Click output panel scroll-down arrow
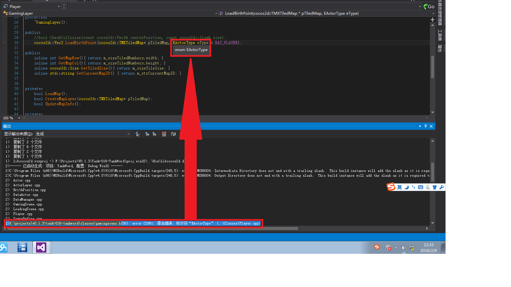 click(x=432, y=223)
